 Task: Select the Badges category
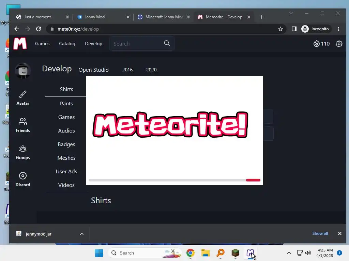point(66,144)
